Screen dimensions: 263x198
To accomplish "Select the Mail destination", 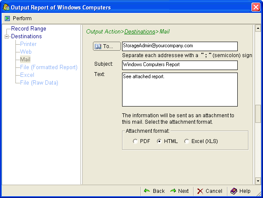I will [25, 59].
